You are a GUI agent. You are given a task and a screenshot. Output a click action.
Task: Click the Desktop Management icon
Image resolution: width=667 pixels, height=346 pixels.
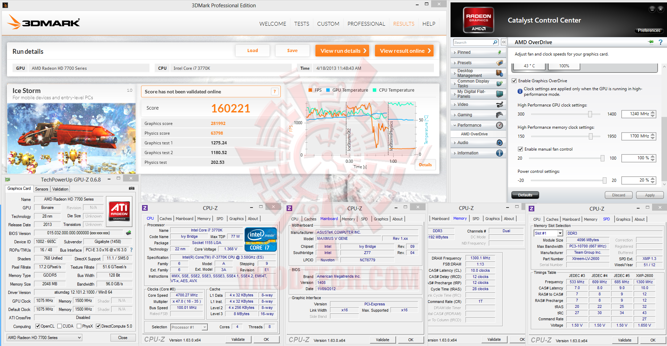click(x=500, y=73)
